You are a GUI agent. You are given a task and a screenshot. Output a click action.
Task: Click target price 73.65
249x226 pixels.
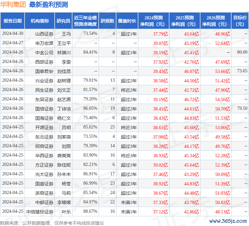point(242,71)
